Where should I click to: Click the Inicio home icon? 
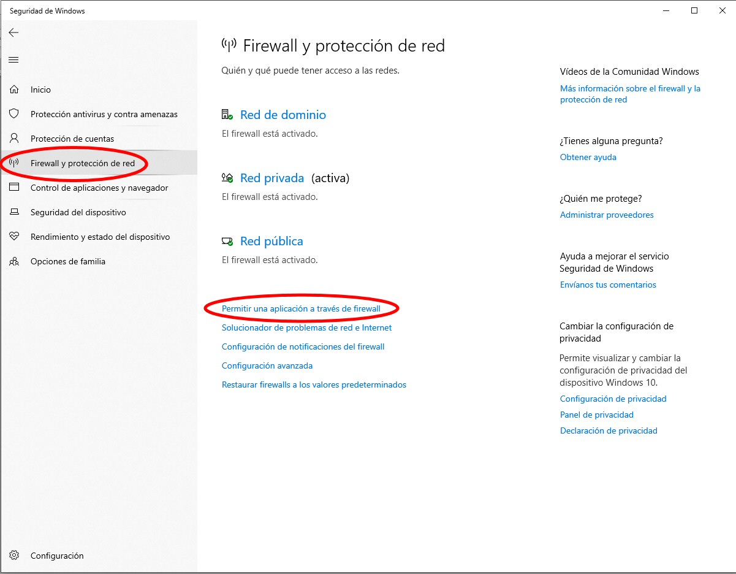tap(14, 90)
